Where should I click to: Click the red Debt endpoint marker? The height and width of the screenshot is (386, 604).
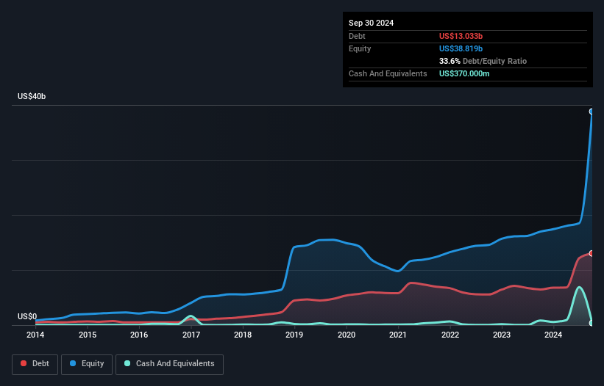591,253
